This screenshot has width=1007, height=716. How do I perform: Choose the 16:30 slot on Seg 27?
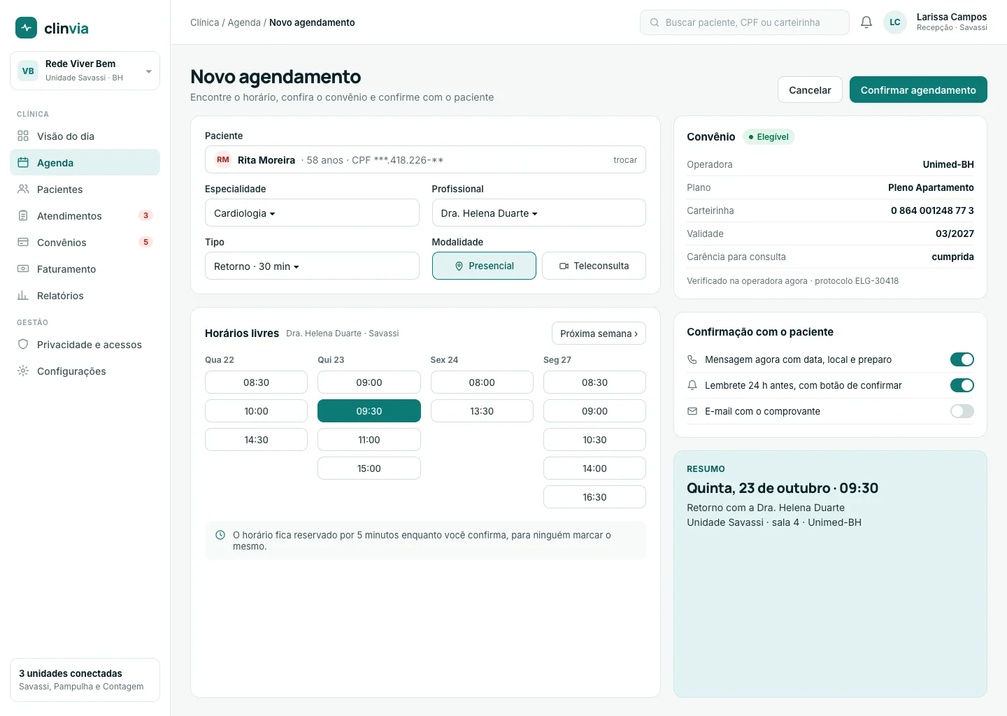[x=594, y=497]
